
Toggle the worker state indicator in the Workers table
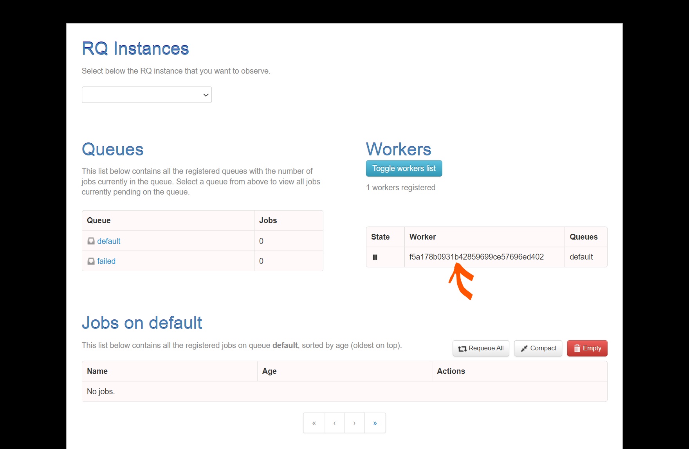[375, 257]
